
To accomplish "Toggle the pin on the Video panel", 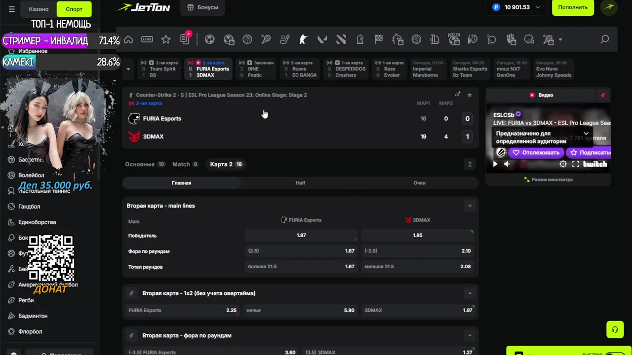I will 602,95.
